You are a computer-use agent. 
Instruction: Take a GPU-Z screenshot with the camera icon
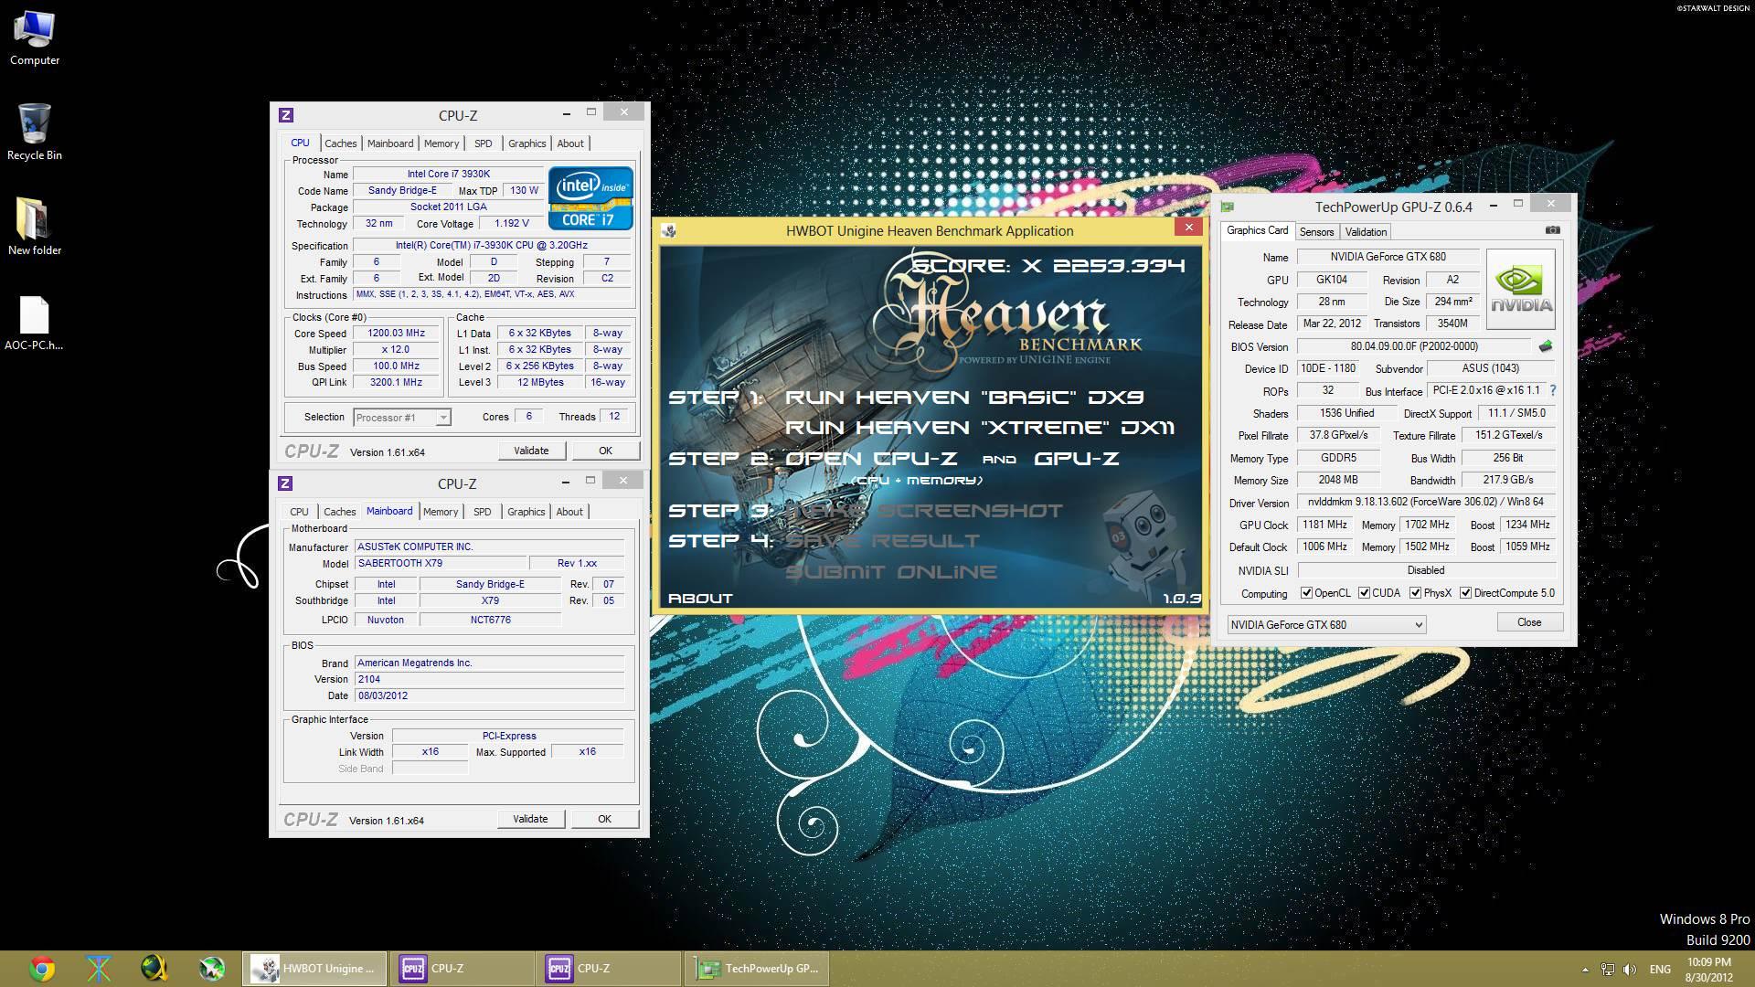(x=1552, y=230)
